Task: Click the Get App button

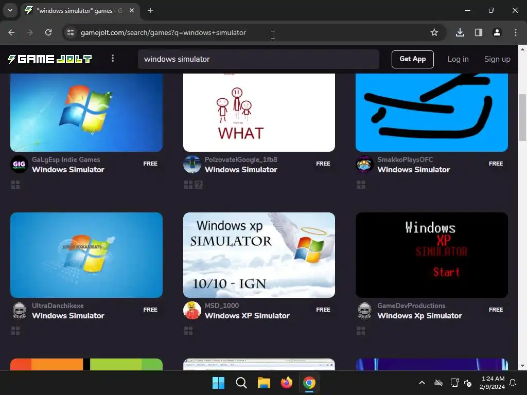Action: coord(412,59)
